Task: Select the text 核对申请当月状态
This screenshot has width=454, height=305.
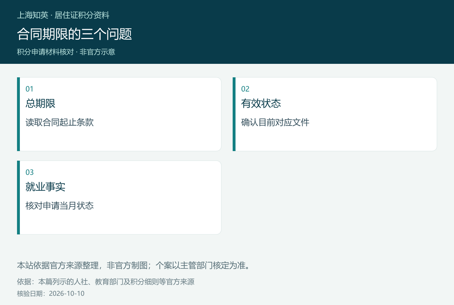Action: pyautogui.click(x=60, y=206)
